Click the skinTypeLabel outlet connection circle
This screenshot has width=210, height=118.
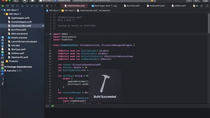[x=50, y=51]
